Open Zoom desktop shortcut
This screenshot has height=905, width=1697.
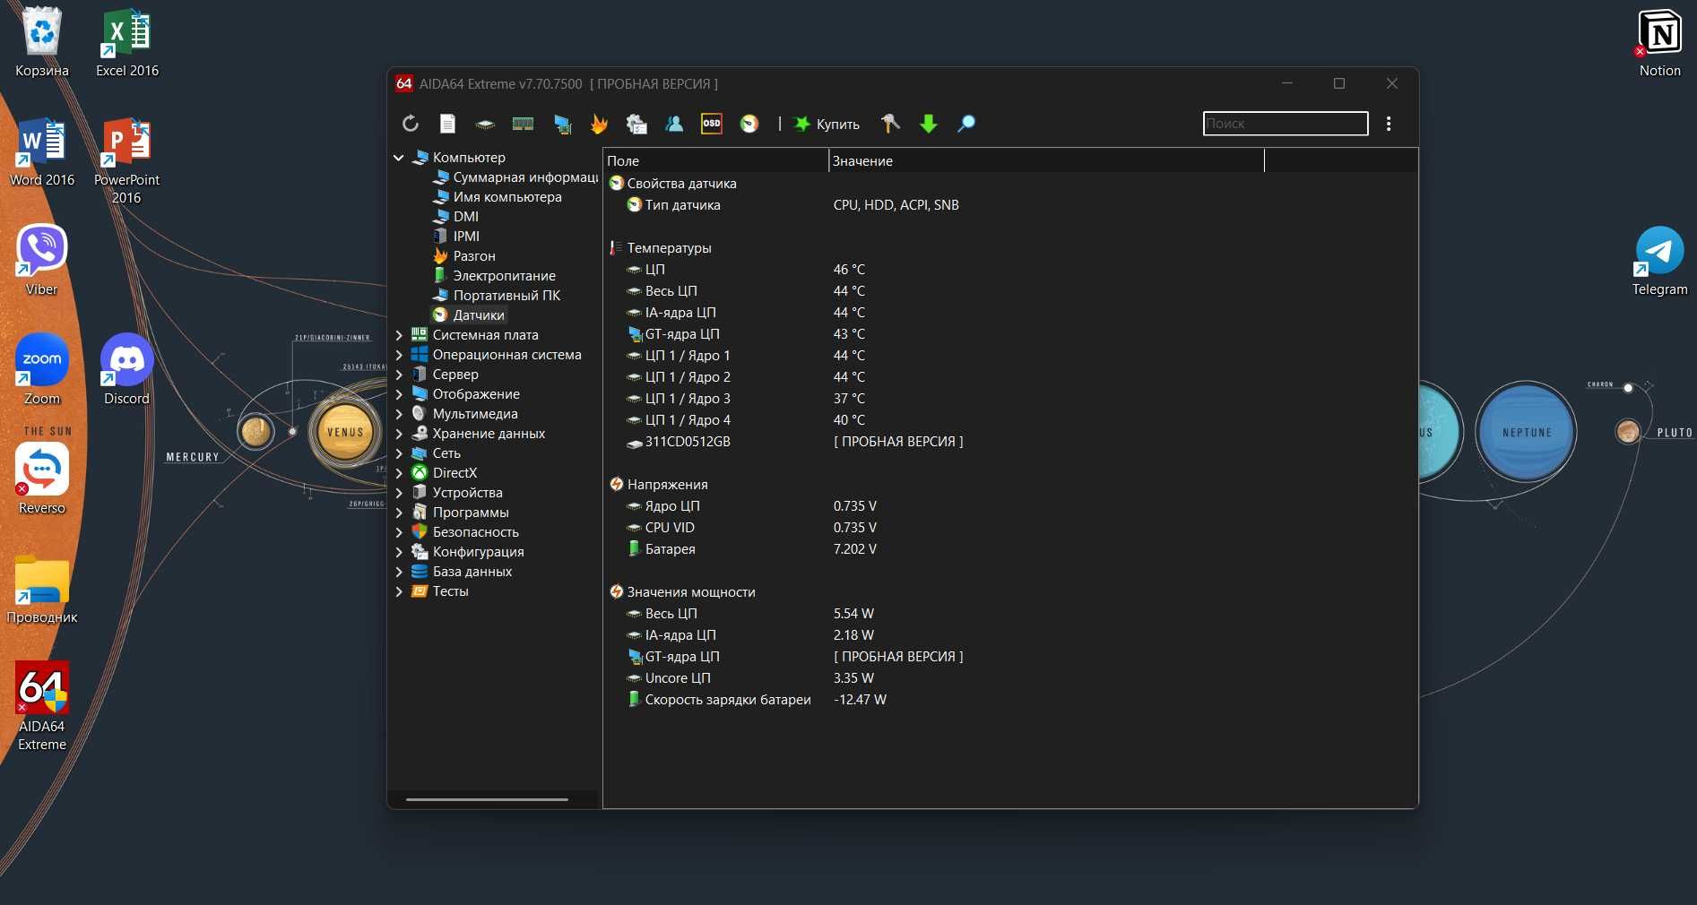click(42, 371)
